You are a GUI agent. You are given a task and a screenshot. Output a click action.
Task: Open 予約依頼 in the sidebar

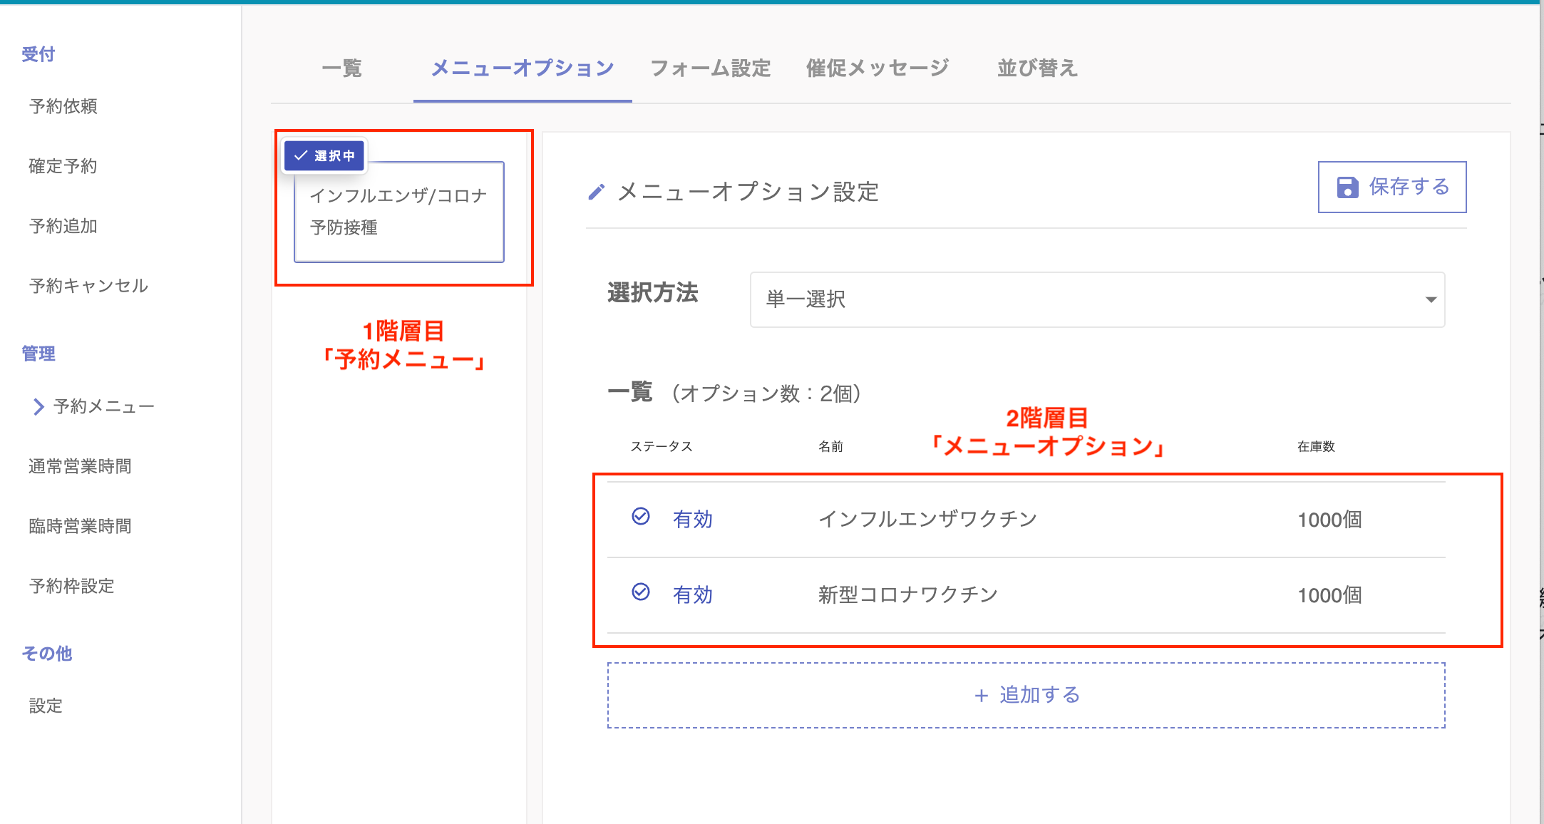[x=63, y=106]
